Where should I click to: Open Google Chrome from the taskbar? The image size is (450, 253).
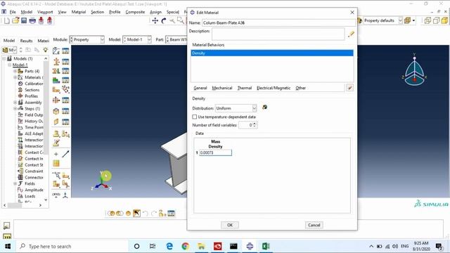[186, 246]
